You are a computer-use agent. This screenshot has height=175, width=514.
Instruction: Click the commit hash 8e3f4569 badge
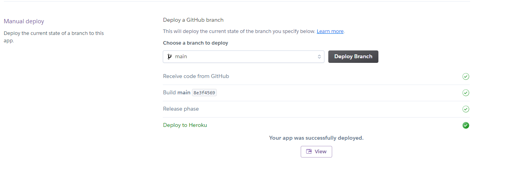(x=204, y=93)
